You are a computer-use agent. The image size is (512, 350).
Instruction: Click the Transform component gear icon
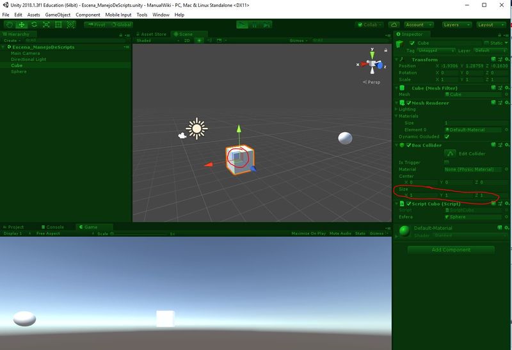point(507,59)
